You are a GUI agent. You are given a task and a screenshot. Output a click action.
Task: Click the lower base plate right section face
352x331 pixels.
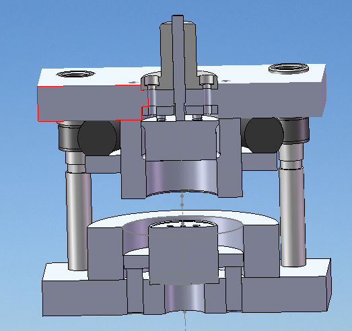284,295
